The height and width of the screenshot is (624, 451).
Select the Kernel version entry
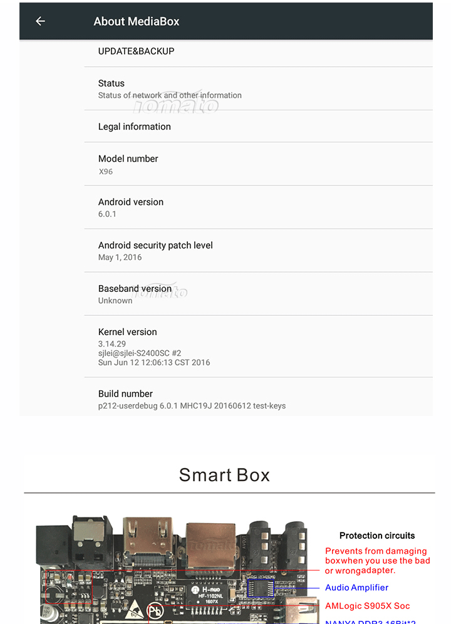[258, 346]
